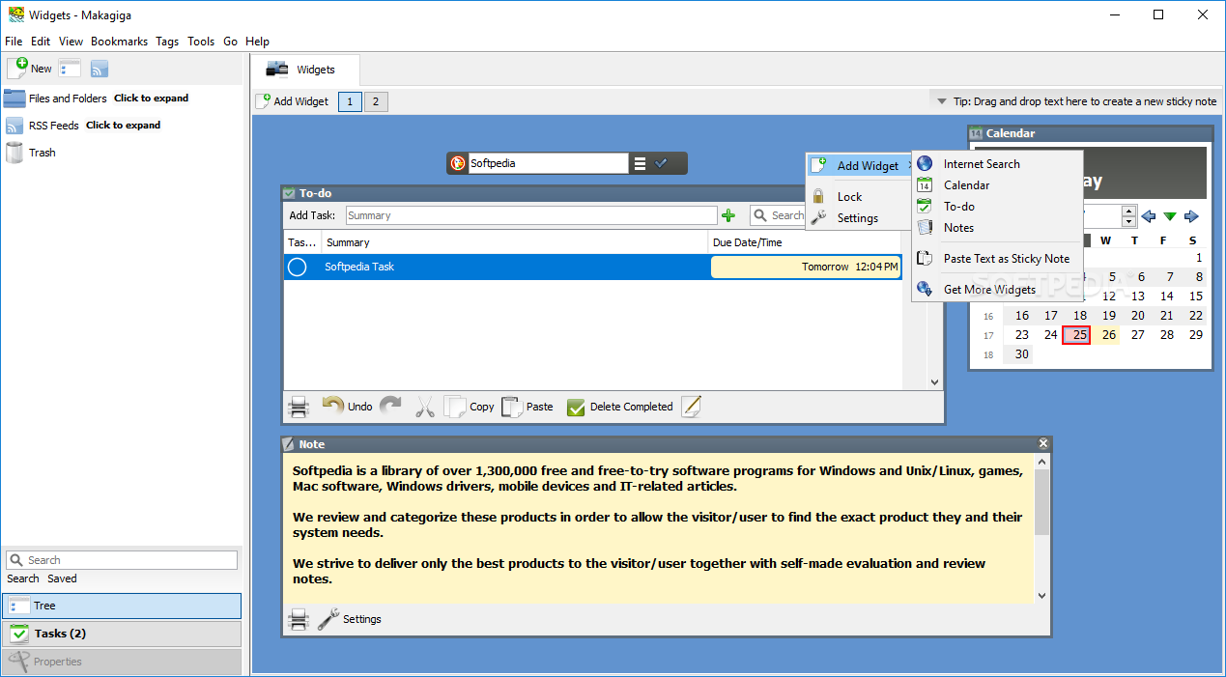Screen dimensions: 1226x677
Task: Click the green plus to add task
Action: click(x=728, y=215)
